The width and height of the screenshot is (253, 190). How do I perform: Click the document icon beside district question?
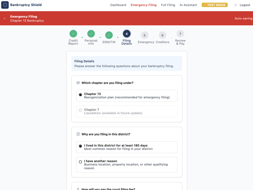click(78, 134)
